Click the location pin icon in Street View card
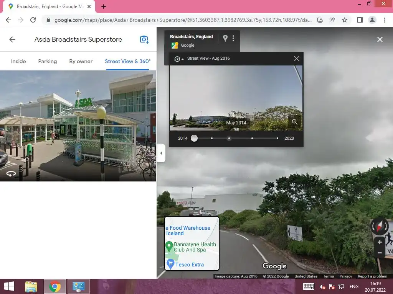 (x=225, y=38)
